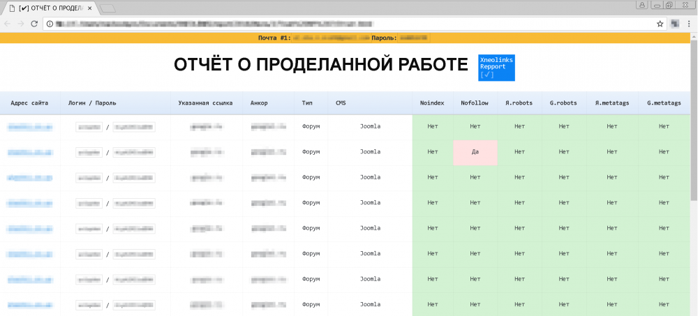Click the Nofollow column header
The height and width of the screenshot is (316, 698).
pyautogui.click(x=475, y=103)
